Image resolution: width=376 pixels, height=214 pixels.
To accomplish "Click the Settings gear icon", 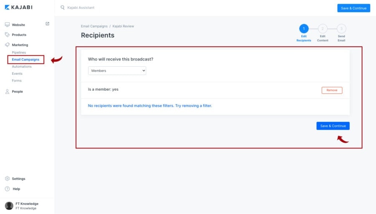I will click(x=7, y=179).
